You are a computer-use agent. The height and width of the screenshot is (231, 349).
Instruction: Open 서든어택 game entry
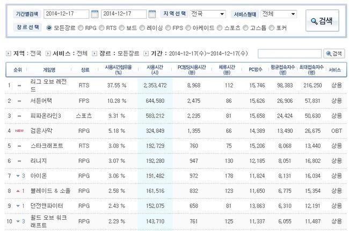coord(42,100)
